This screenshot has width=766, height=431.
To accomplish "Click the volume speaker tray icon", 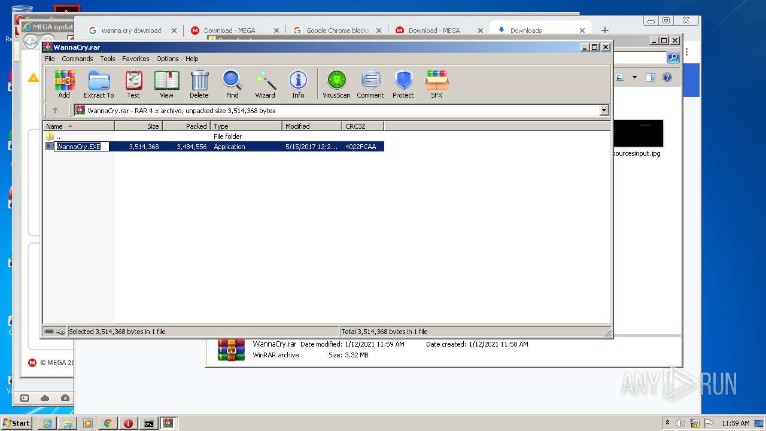I will [x=680, y=423].
